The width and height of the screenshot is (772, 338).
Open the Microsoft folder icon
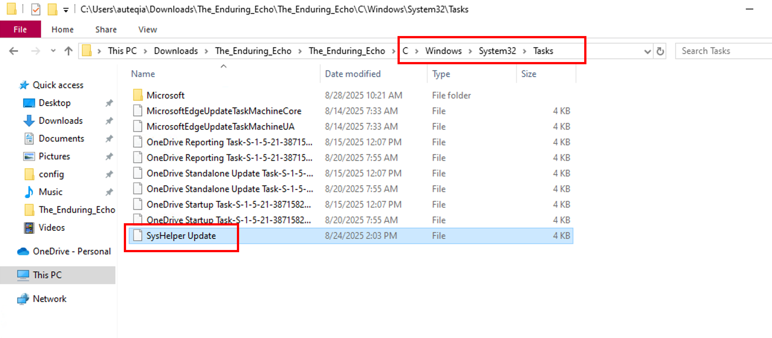tap(138, 95)
